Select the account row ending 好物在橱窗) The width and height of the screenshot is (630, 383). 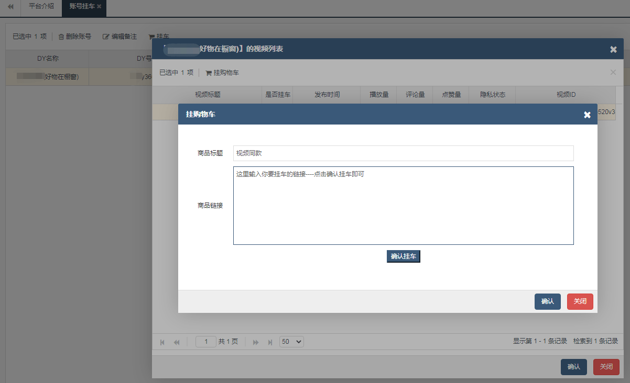(79, 77)
